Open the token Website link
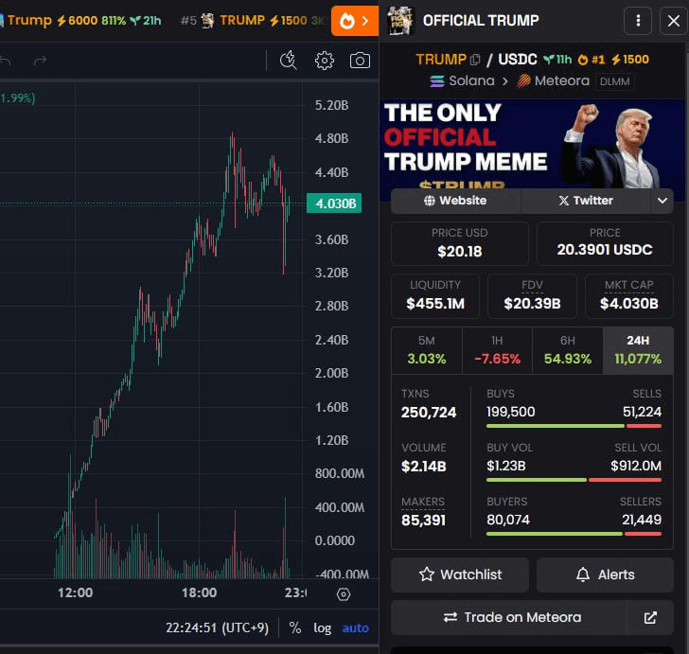The image size is (689, 654). 455,201
